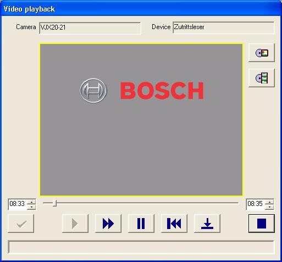This screenshot has width=282, height=262.
Task: Decrease the 08:35 end time with down arrow
Action: click(x=269, y=207)
